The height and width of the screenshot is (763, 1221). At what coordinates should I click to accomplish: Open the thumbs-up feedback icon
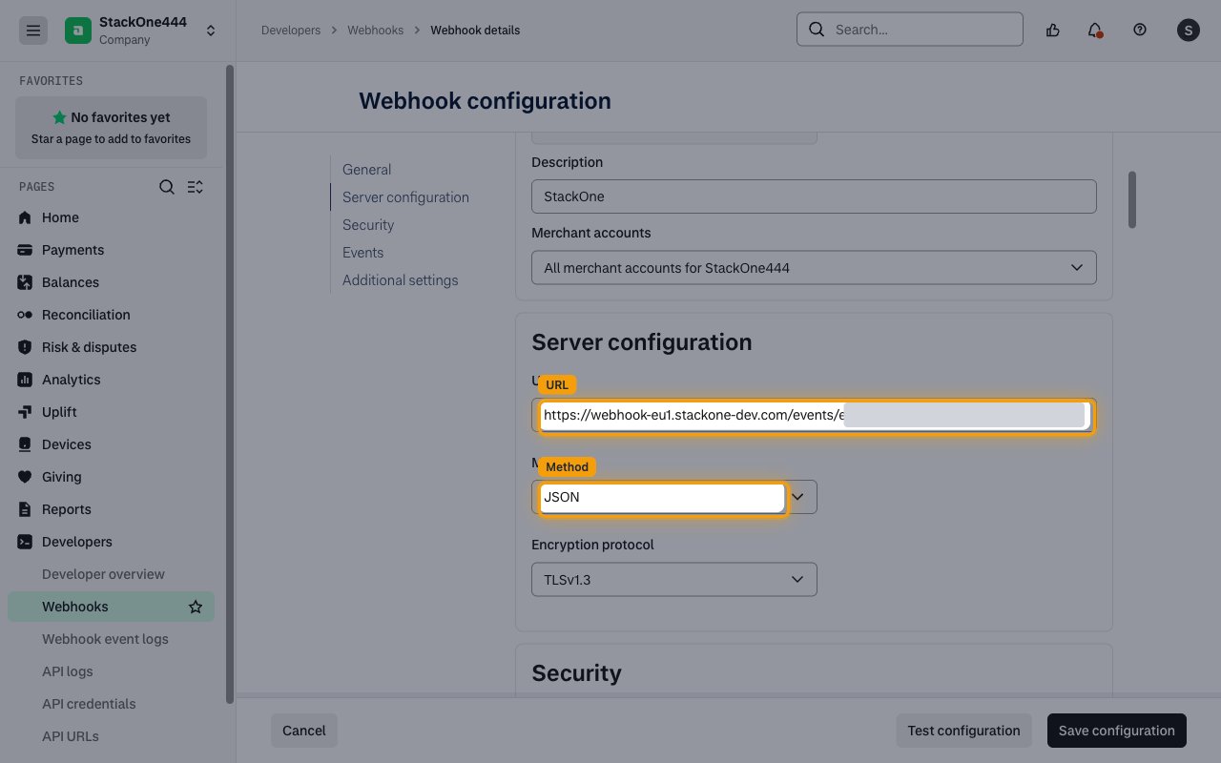(x=1053, y=30)
